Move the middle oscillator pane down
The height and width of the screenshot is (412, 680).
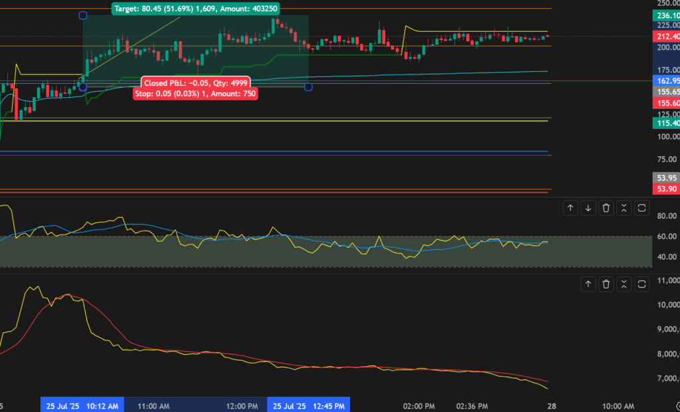[588, 208]
